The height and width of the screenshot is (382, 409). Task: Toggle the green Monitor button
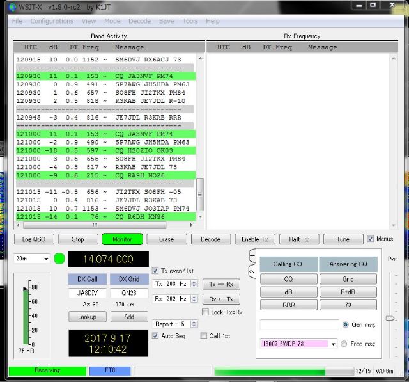(x=121, y=239)
